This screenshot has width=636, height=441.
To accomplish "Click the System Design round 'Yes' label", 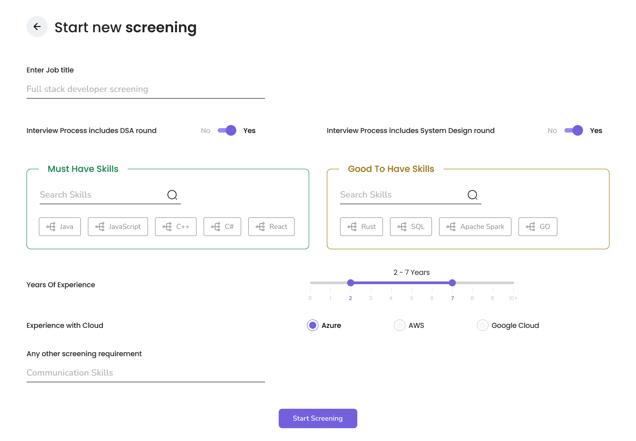I will click(x=596, y=131).
